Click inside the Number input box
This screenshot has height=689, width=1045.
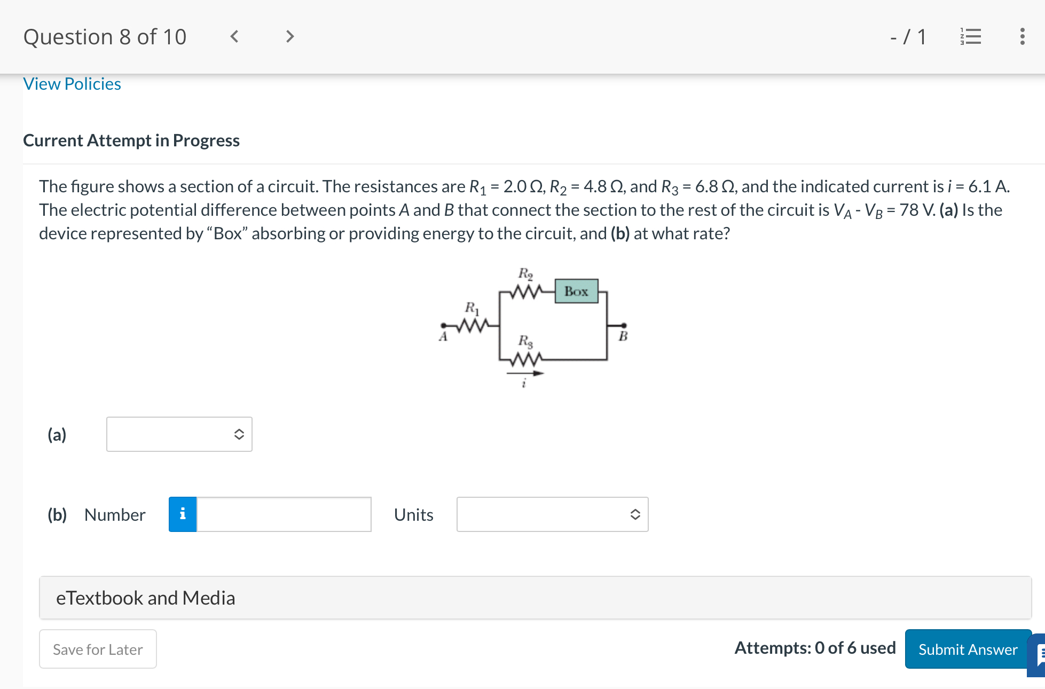283,514
